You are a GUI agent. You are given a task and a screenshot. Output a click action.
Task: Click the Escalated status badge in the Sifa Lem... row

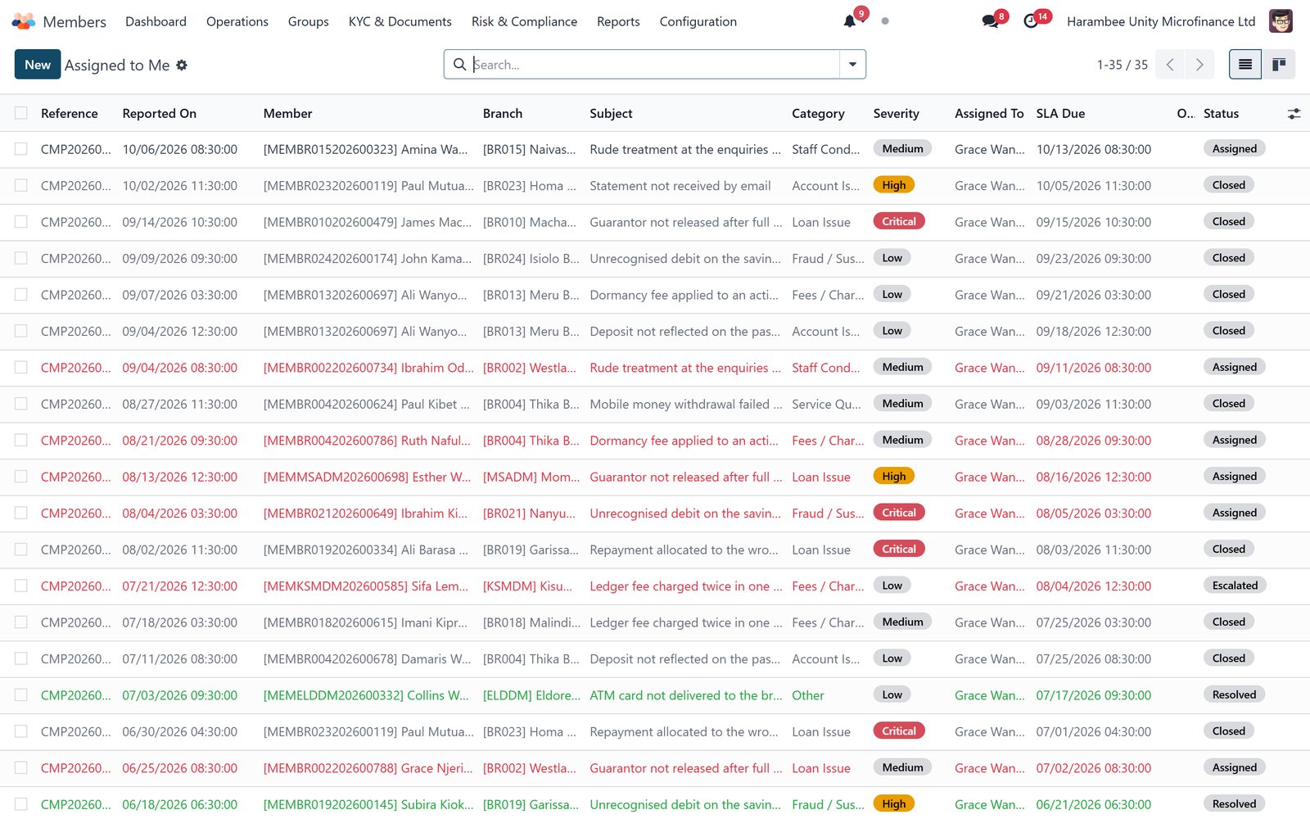[x=1235, y=586]
